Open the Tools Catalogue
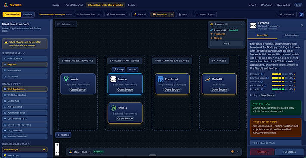Viewport: 306px width, 158px height. [74, 5]
